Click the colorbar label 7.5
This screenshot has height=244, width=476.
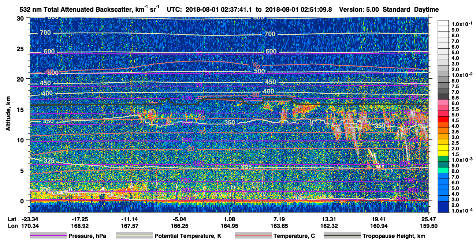[455, 86]
